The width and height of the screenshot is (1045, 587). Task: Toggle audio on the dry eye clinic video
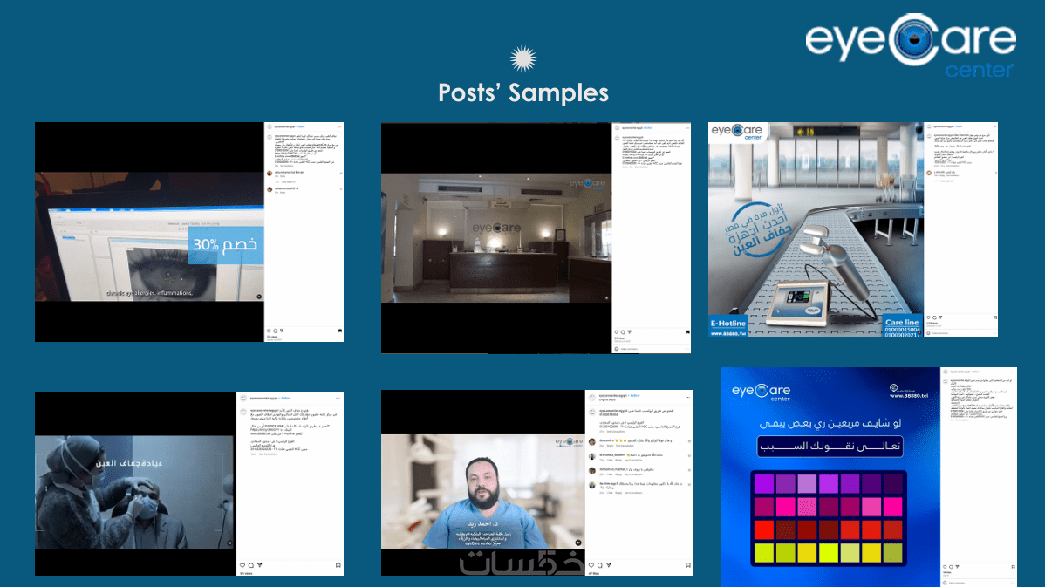(230, 543)
